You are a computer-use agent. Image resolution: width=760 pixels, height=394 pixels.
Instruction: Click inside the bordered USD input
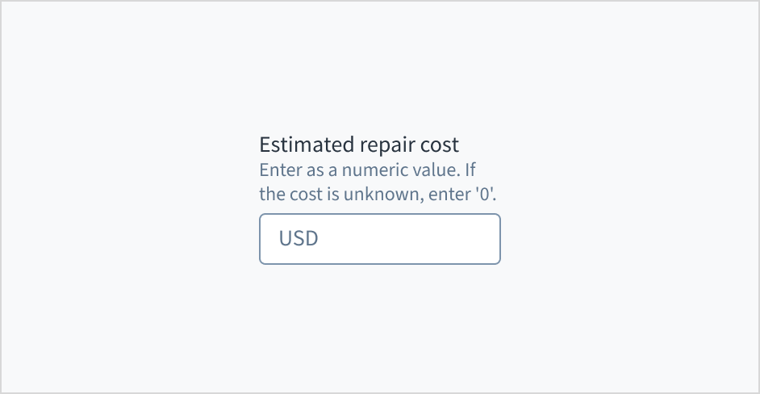(379, 239)
